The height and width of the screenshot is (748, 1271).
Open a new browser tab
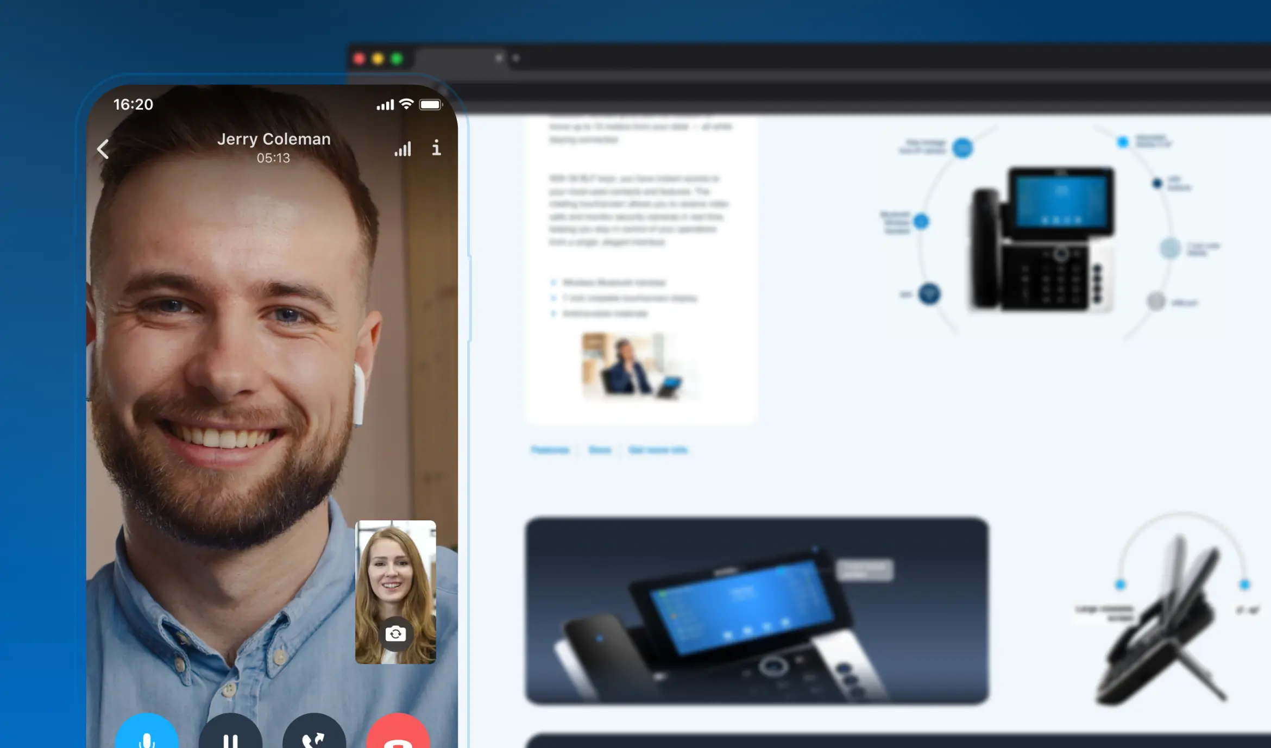(x=516, y=58)
